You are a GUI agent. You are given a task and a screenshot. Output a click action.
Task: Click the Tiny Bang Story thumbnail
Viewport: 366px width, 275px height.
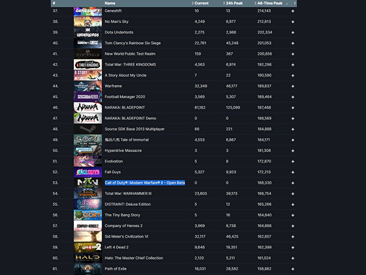tap(88, 215)
